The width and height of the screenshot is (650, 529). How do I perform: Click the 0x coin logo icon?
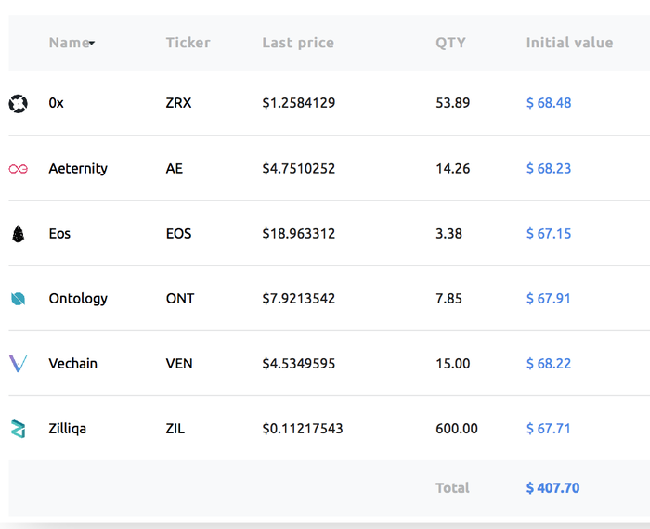[x=18, y=103]
